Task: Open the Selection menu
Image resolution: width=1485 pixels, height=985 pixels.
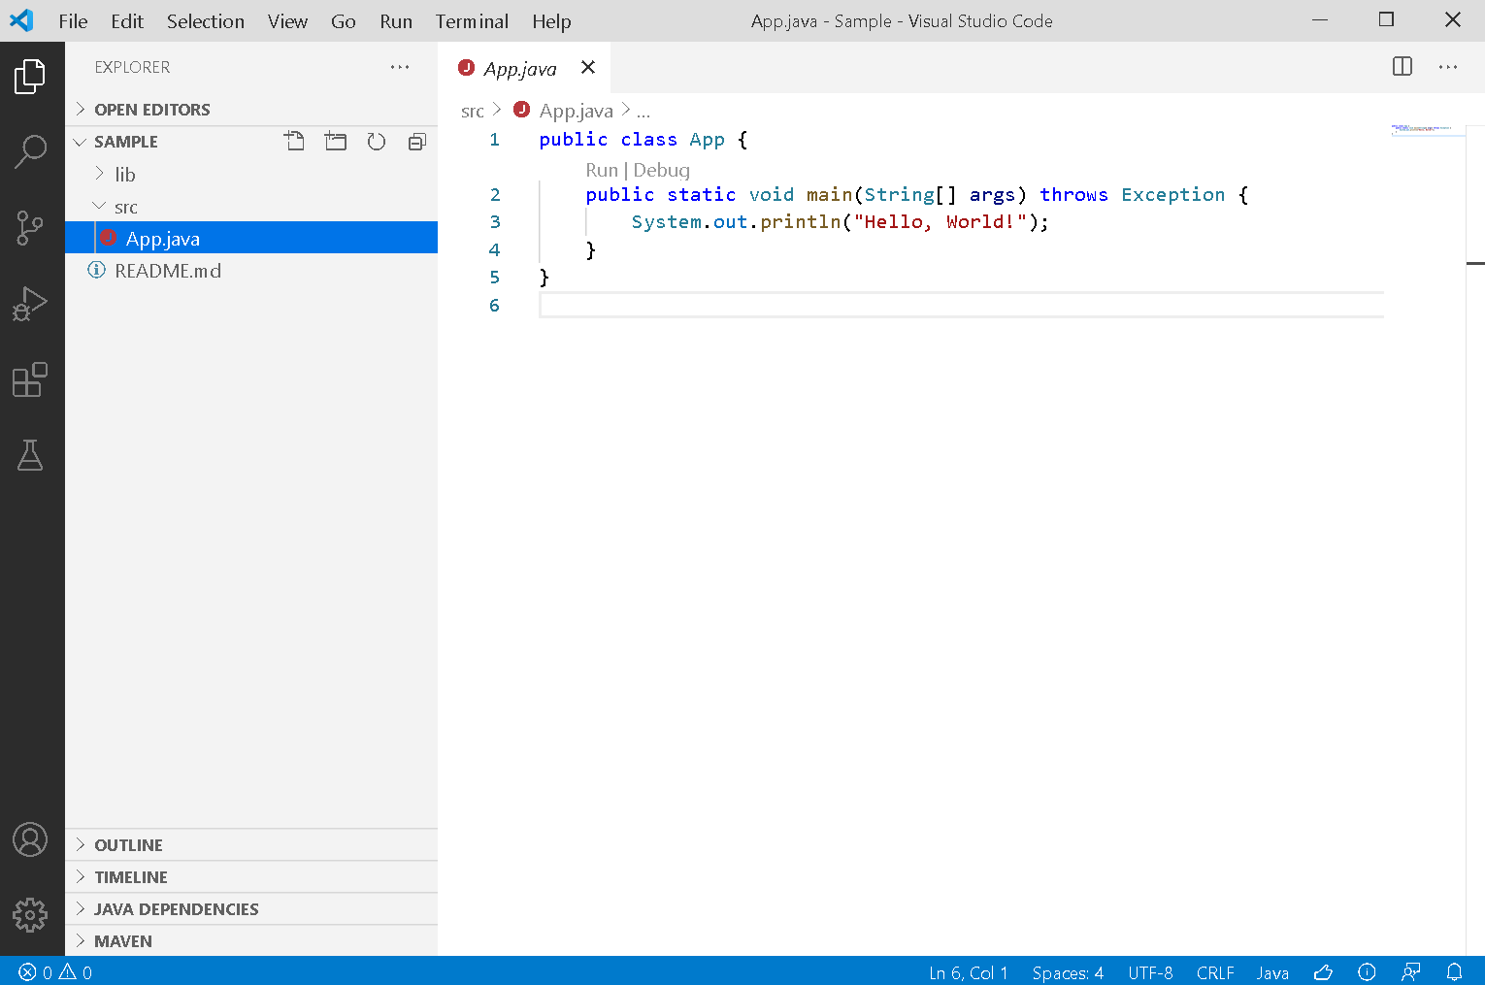Action: click(x=206, y=21)
